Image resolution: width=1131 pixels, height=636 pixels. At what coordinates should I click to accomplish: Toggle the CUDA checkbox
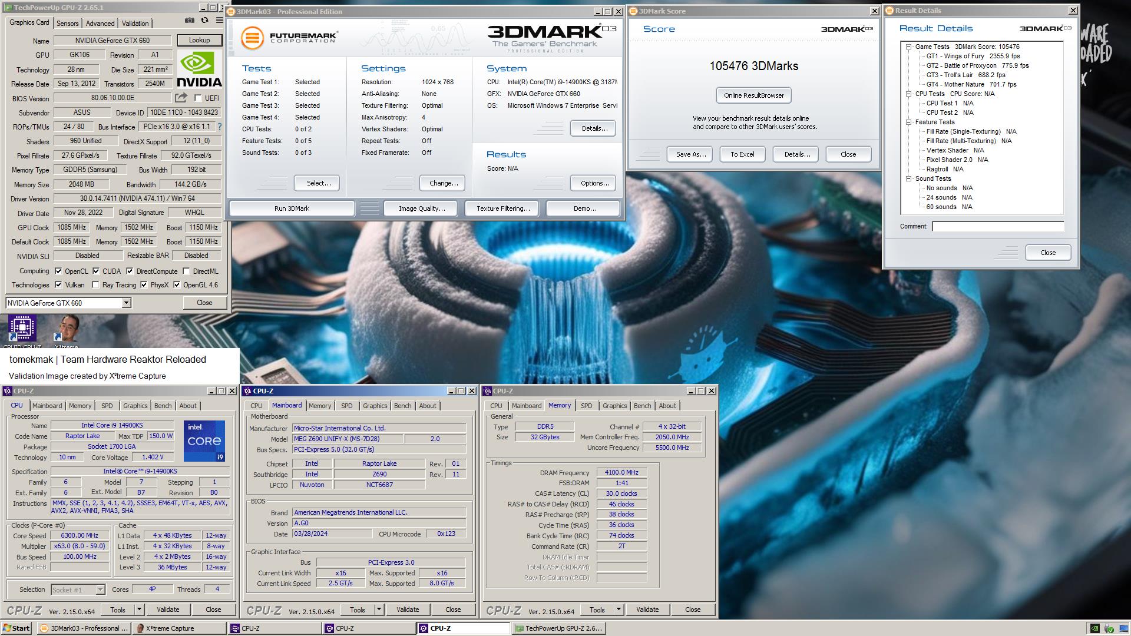point(96,271)
